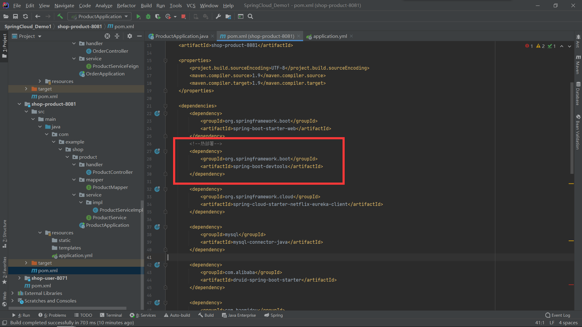The width and height of the screenshot is (582, 327).
Task: Click the green Run button in toolbar
Action: [x=138, y=17]
